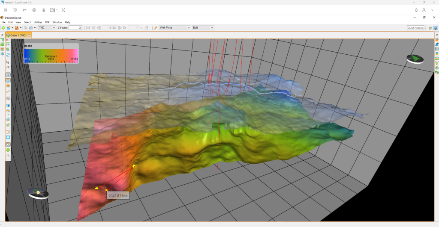The height and width of the screenshot is (227, 439).
Task: Click the Z Factor input field
Action: (x=75, y=28)
